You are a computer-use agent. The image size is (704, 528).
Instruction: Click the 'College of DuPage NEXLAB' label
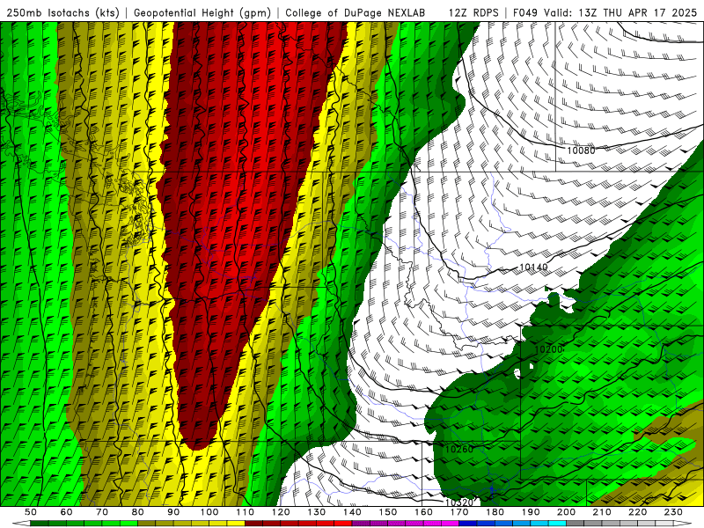(356, 13)
